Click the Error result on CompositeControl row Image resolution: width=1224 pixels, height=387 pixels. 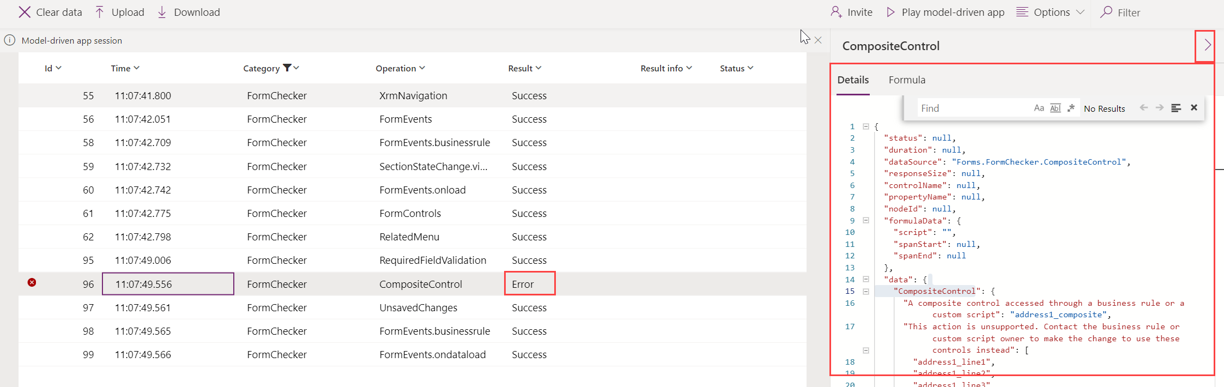click(x=530, y=284)
